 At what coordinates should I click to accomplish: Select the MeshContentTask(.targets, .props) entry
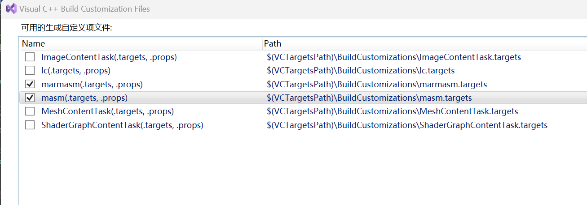click(x=108, y=111)
